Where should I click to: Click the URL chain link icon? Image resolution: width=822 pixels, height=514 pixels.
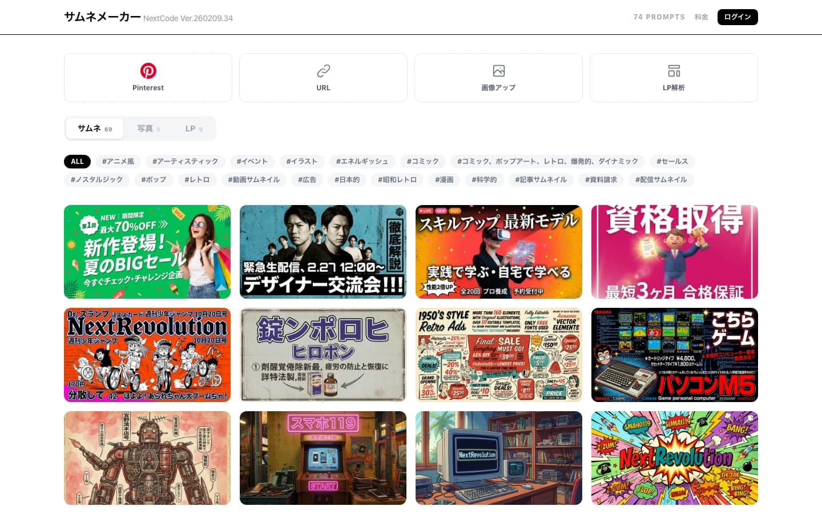[x=323, y=71]
